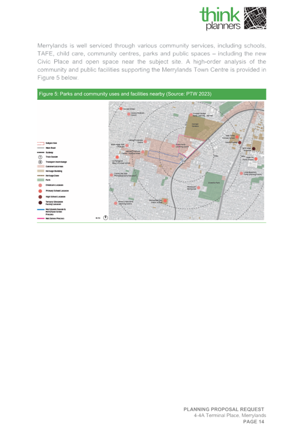
Task: Click the 'Railway' legend label
Action: point(49,152)
